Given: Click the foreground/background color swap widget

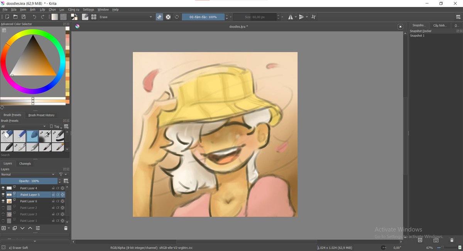Looking at the screenshot, I should (x=74, y=17).
